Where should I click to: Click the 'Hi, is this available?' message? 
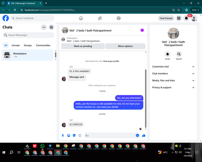(x=80, y=71)
